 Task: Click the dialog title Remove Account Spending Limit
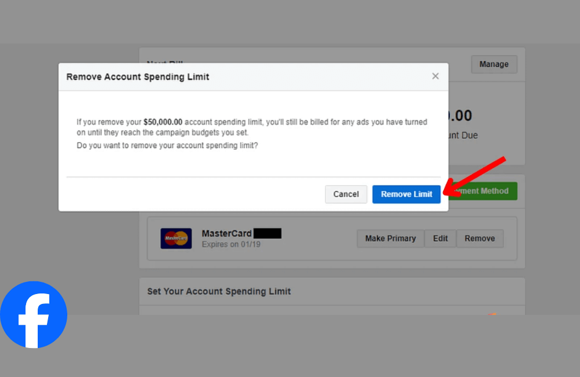tap(137, 76)
